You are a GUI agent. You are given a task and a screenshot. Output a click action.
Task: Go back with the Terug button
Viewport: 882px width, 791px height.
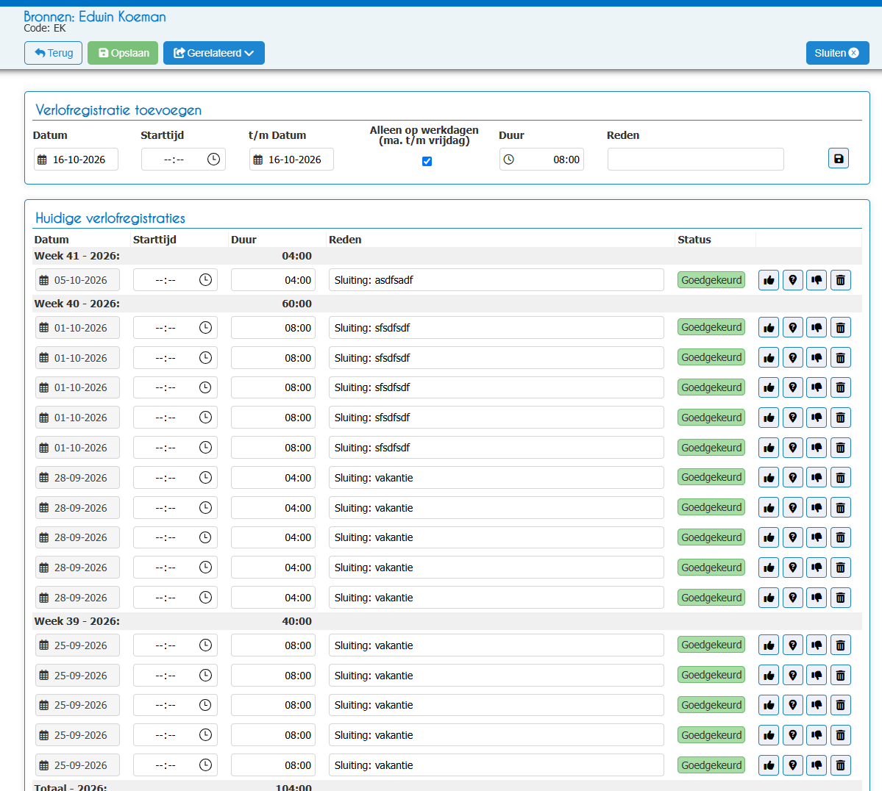[54, 53]
